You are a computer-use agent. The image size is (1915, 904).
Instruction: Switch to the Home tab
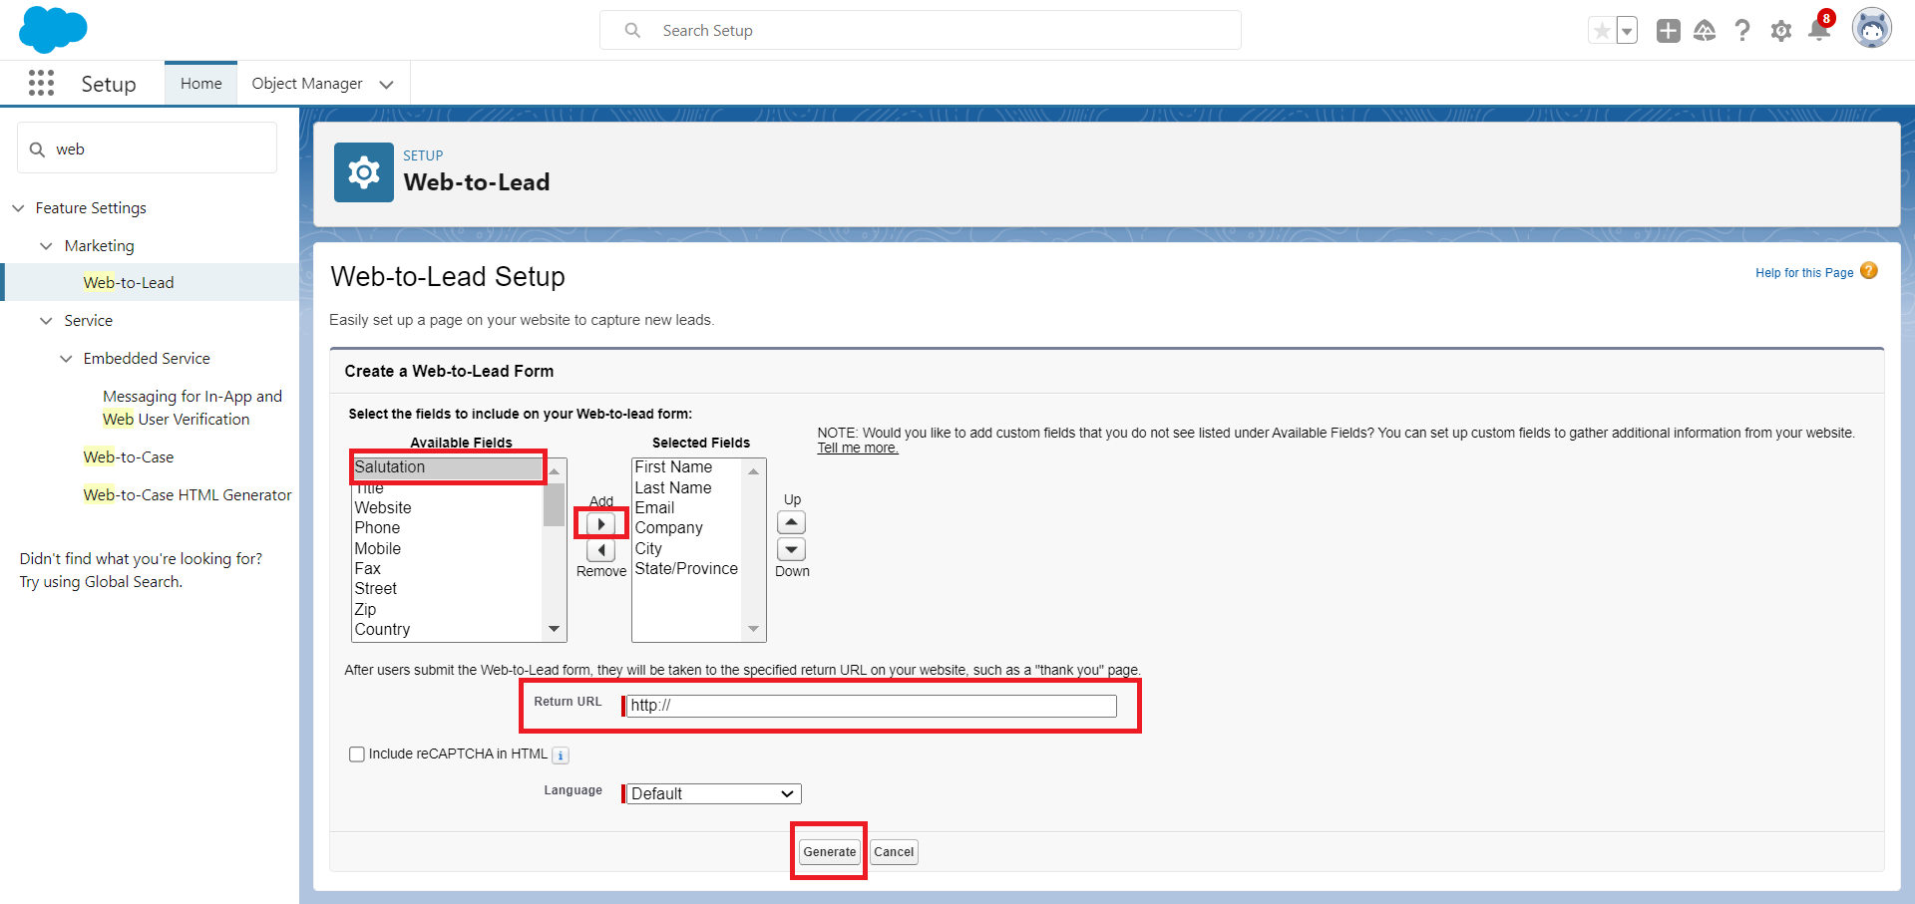click(x=200, y=84)
